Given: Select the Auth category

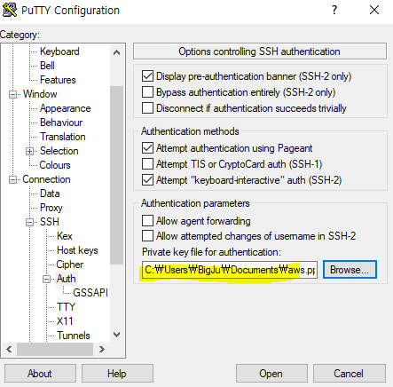Looking at the screenshot, I should pyautogui.click(x=67, y=279).
